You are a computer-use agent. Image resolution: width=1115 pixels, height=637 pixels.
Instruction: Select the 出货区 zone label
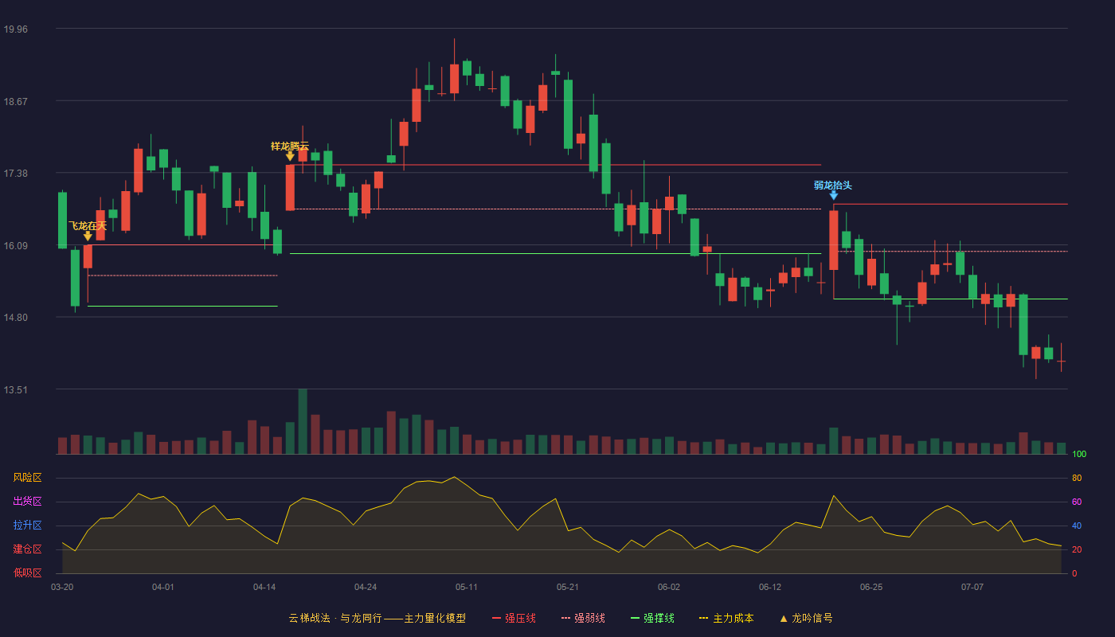point(27,502)
